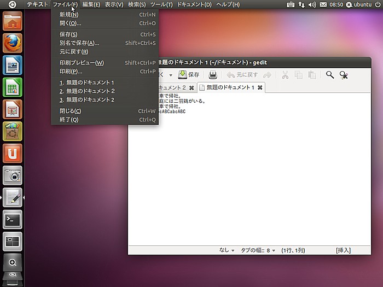Choose 終了(Q) from the File menu
Viewport: 383px width, 287px height.
coord(105,120)
